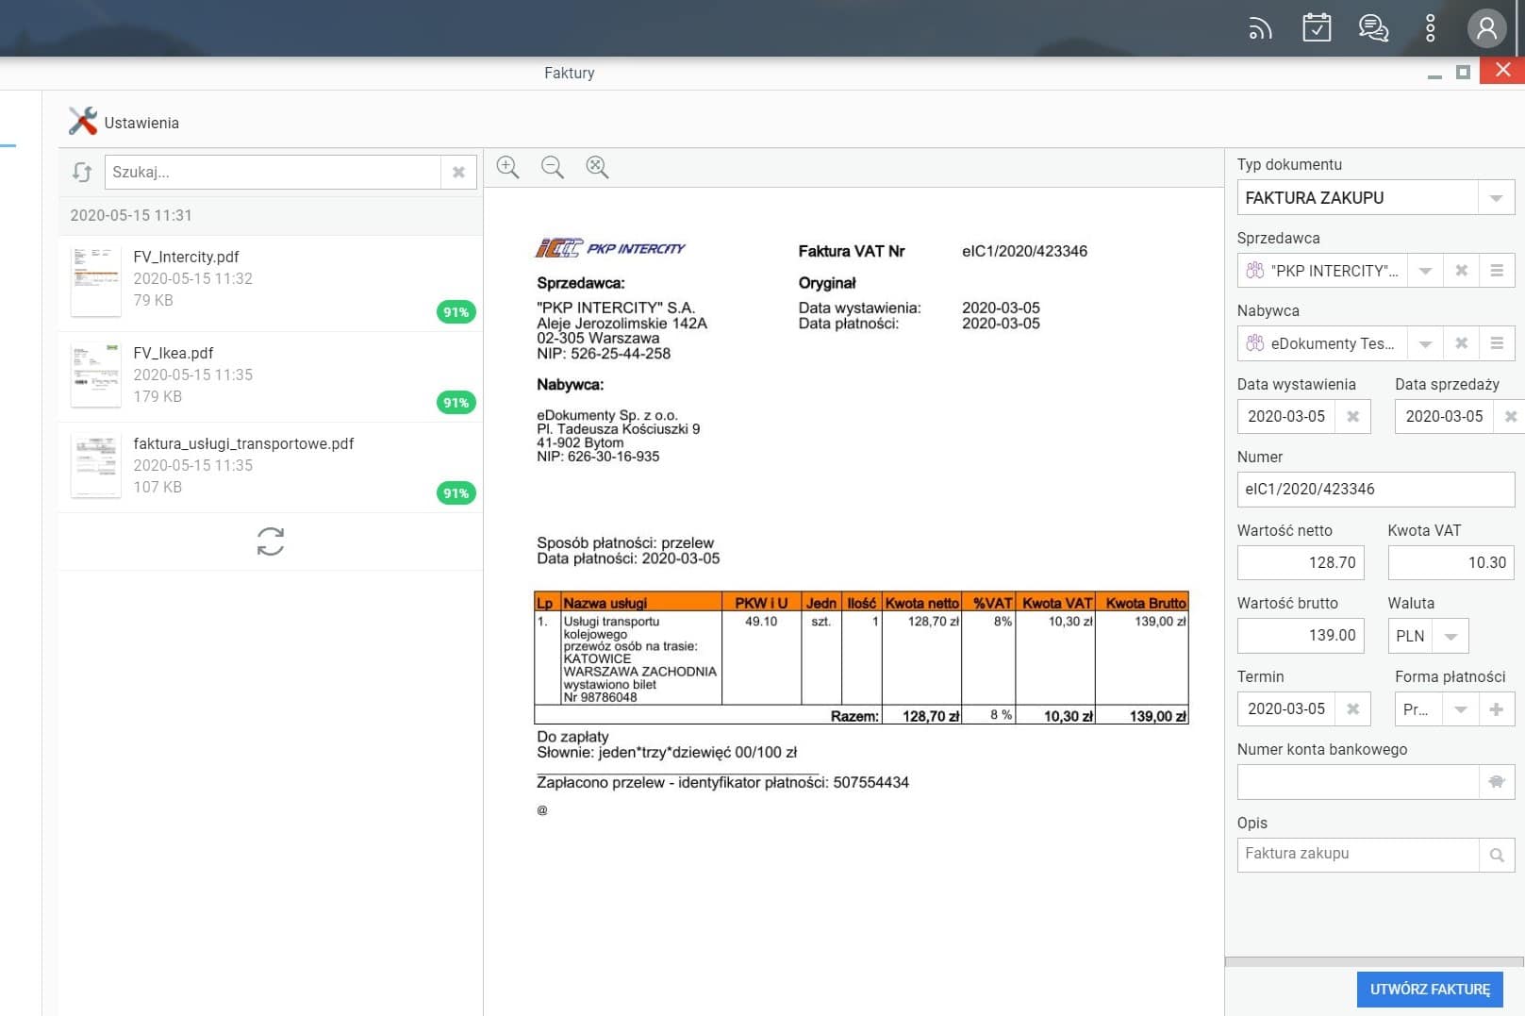Open Ustawienia settings

pyautogui.click(x=124, y=122)
